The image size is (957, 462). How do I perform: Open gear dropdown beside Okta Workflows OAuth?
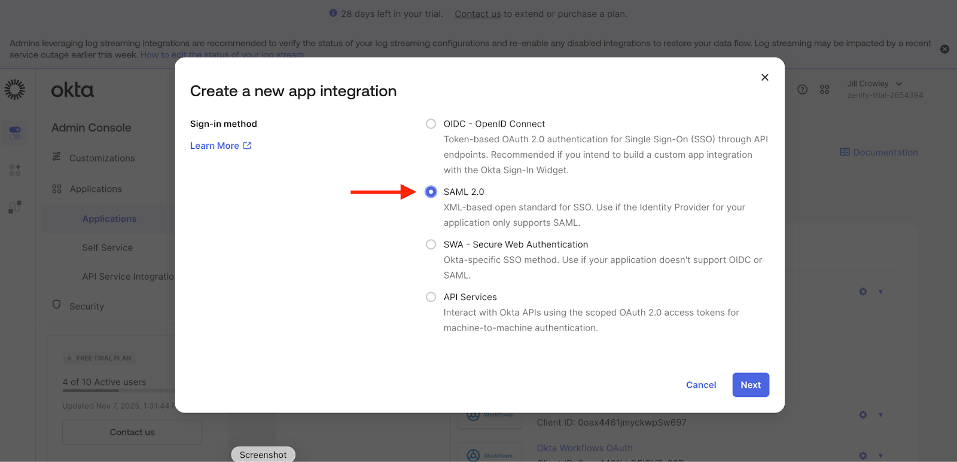863,455
